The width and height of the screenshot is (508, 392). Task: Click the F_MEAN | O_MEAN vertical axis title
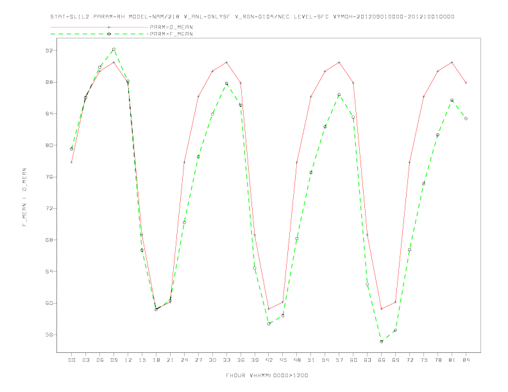24,197
